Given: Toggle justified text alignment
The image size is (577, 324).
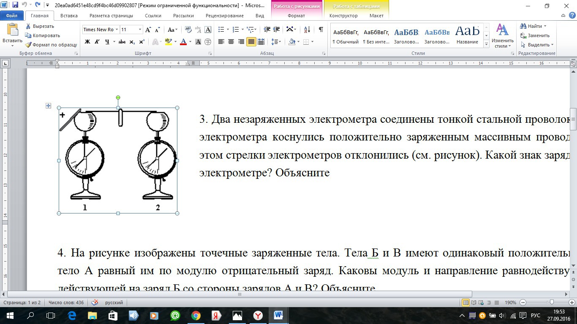Looking at the screenshot, I should pos(251,42).
